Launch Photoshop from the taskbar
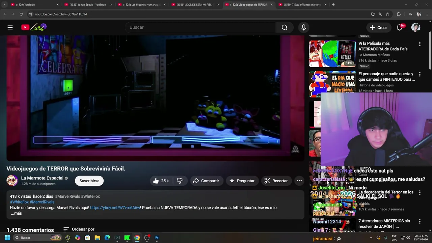This screenshot has height=243, width=432. [x=157, y=238]
